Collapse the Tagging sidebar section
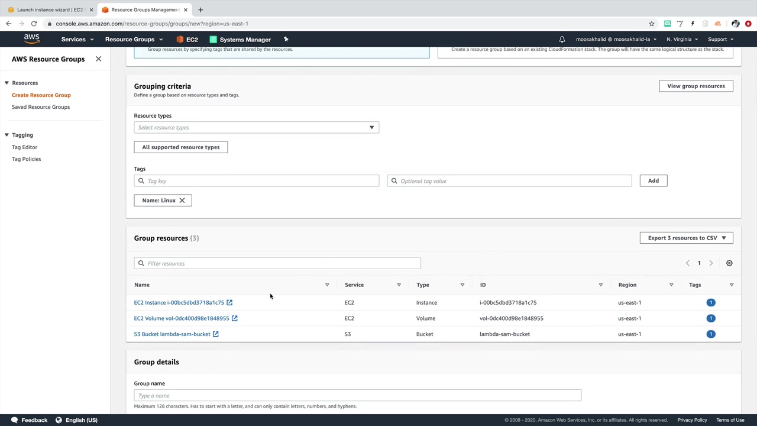This screenshot has height=426, width=757. tap(7, 135)
